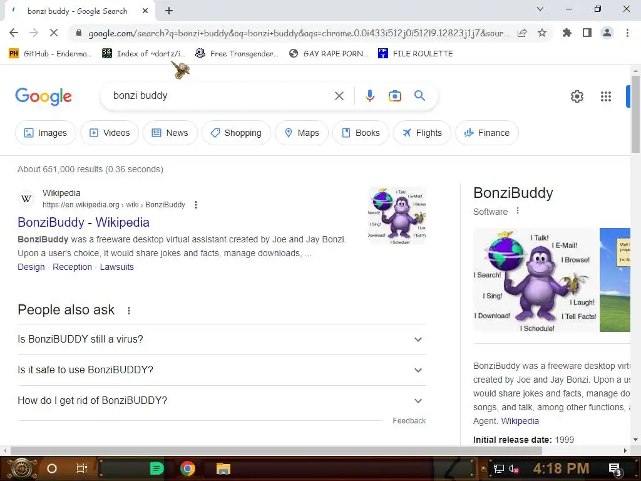
Task: Start a voice search with the microphone
Action: coord(369,96)
